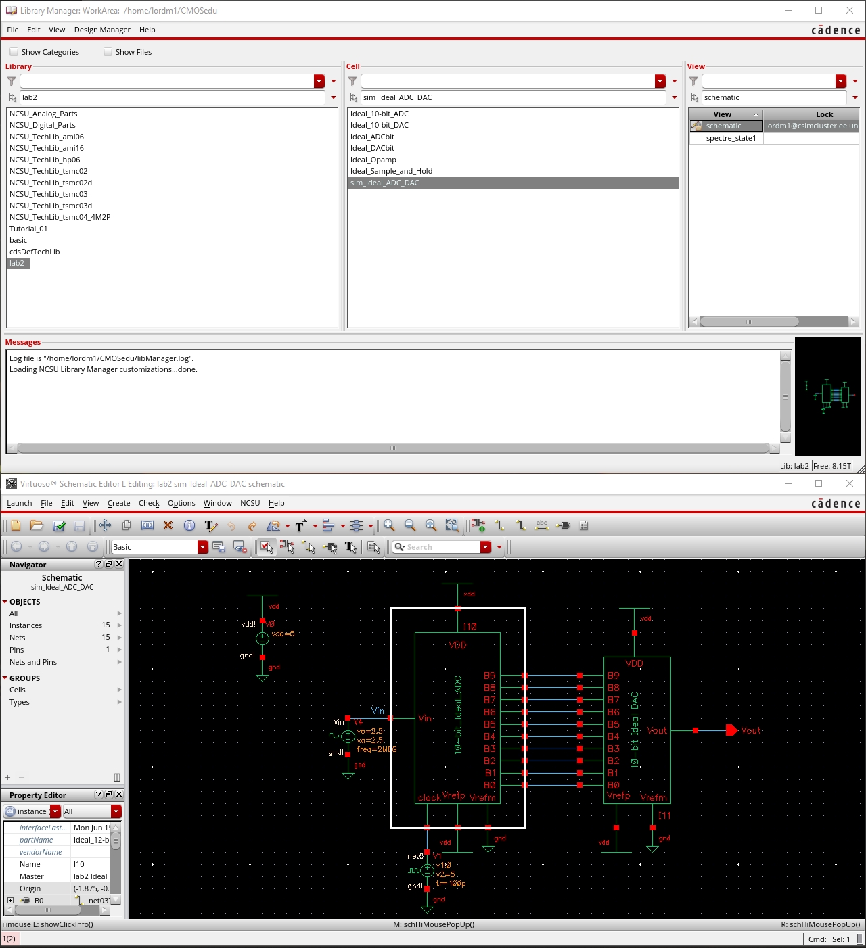Viewport: 866px width, 948px height.
Task: Toggle the Show Files checkbox
Action: click(108, 52)
